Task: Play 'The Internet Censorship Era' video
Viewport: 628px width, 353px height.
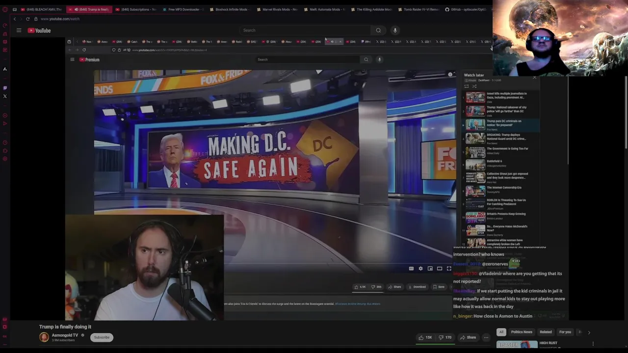Action: (x=500, y=191)
